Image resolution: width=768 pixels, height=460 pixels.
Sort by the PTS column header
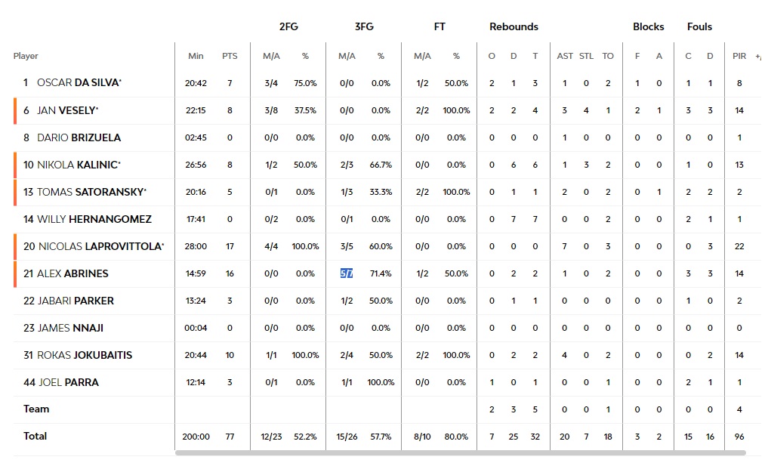[230, 56]
